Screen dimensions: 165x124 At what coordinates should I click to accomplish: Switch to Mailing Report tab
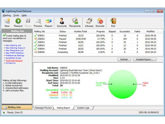tap(63, 108)
